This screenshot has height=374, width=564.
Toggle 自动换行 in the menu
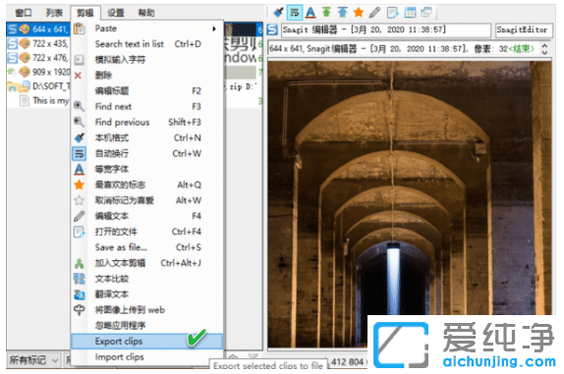(x=147, y=153)
